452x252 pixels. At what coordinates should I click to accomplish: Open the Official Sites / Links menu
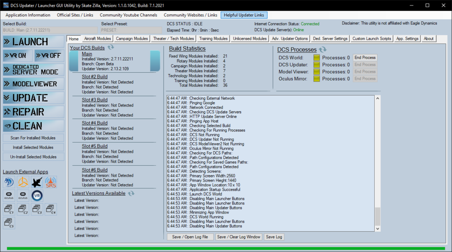click(x=75, y=15)
